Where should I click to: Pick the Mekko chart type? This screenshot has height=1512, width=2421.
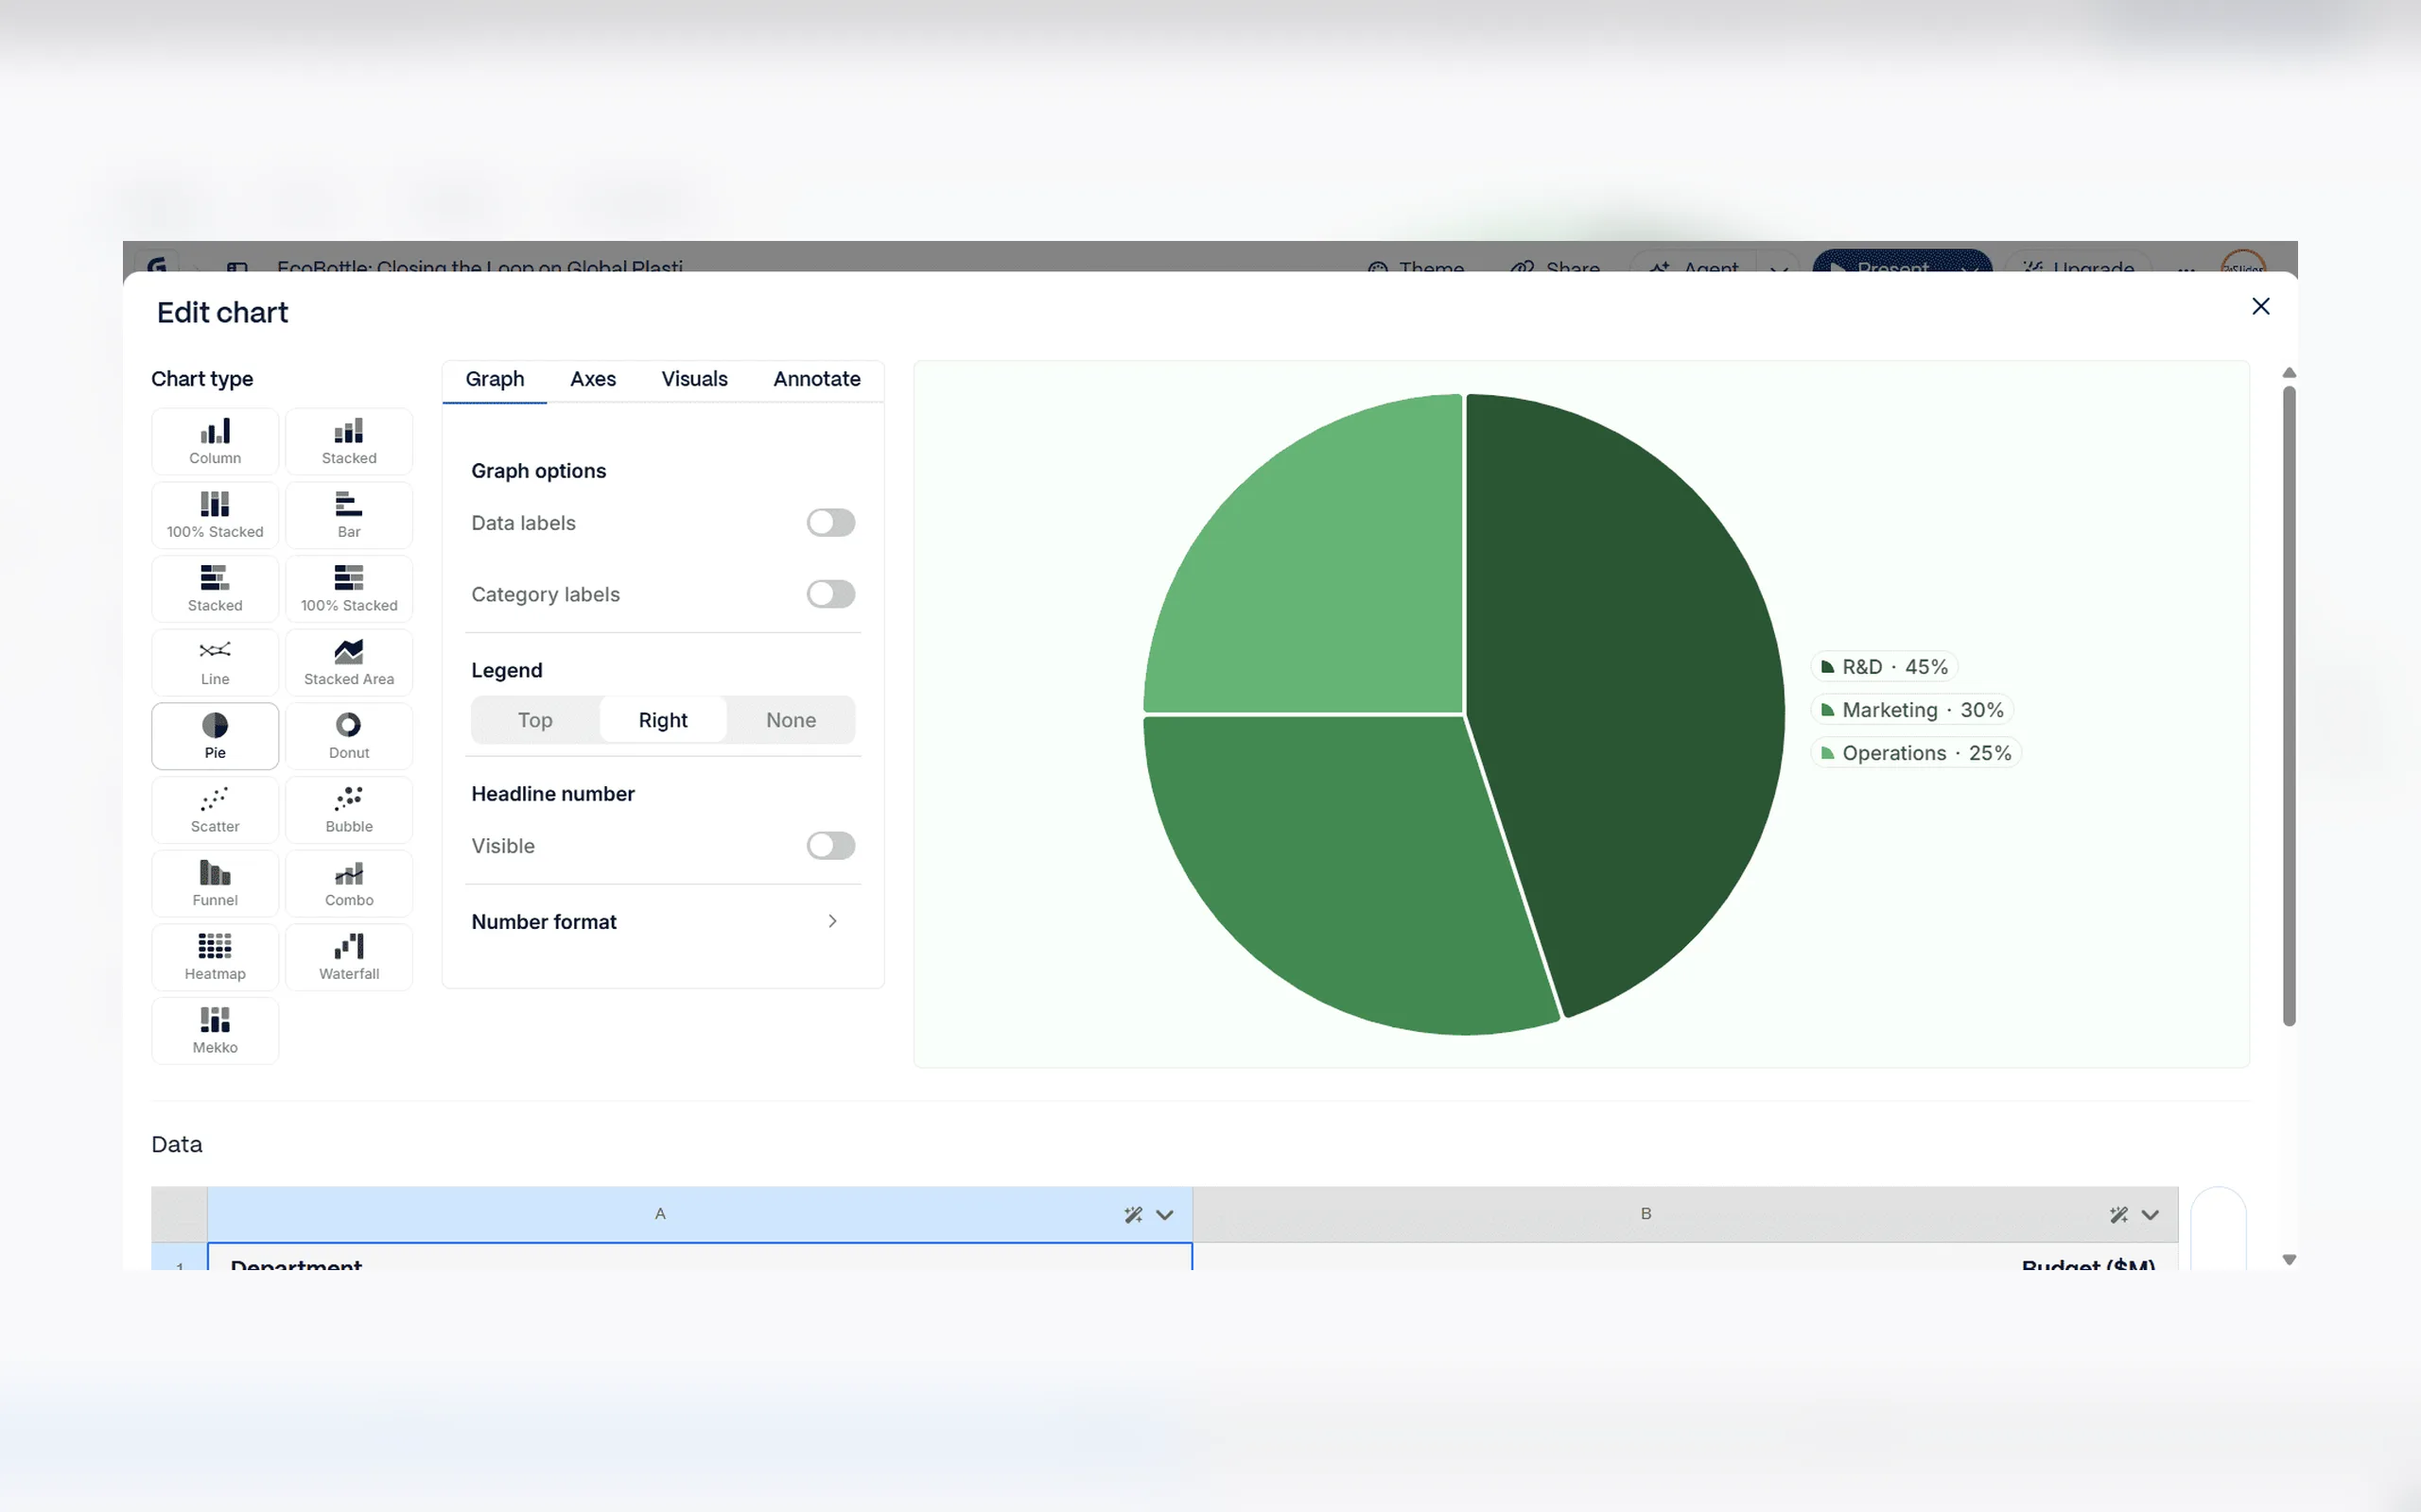pos(215,1031)
